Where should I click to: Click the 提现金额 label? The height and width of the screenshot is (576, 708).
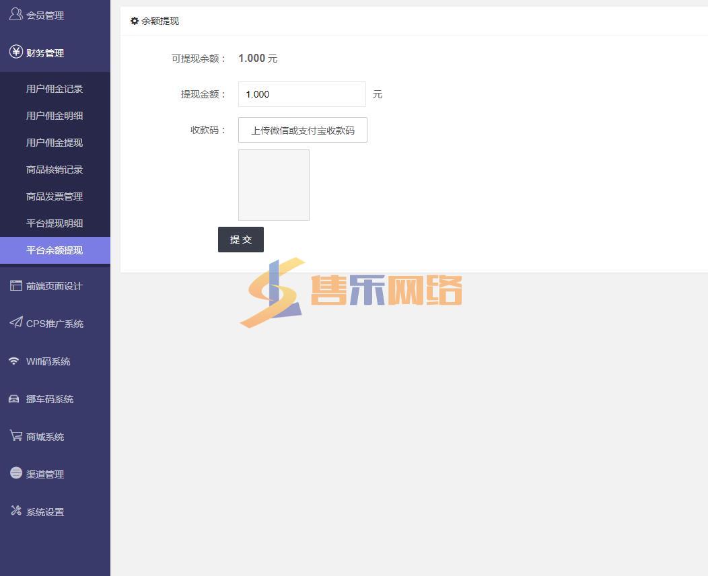pyautogui.click(x=203, y=94)
